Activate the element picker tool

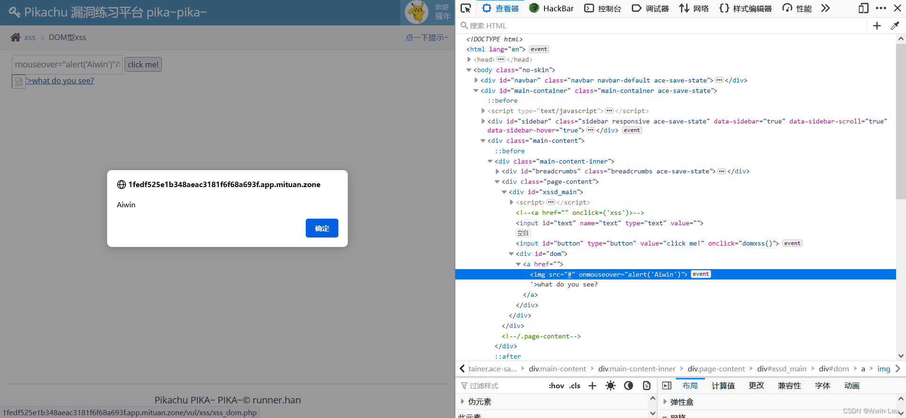466,8
